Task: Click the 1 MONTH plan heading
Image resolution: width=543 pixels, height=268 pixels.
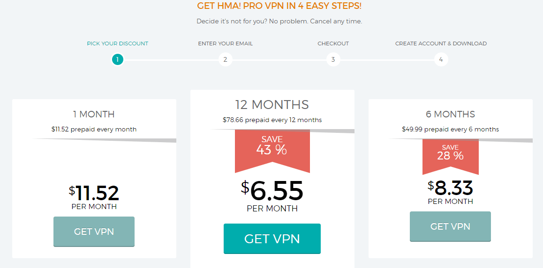Action: pos(94,114)
